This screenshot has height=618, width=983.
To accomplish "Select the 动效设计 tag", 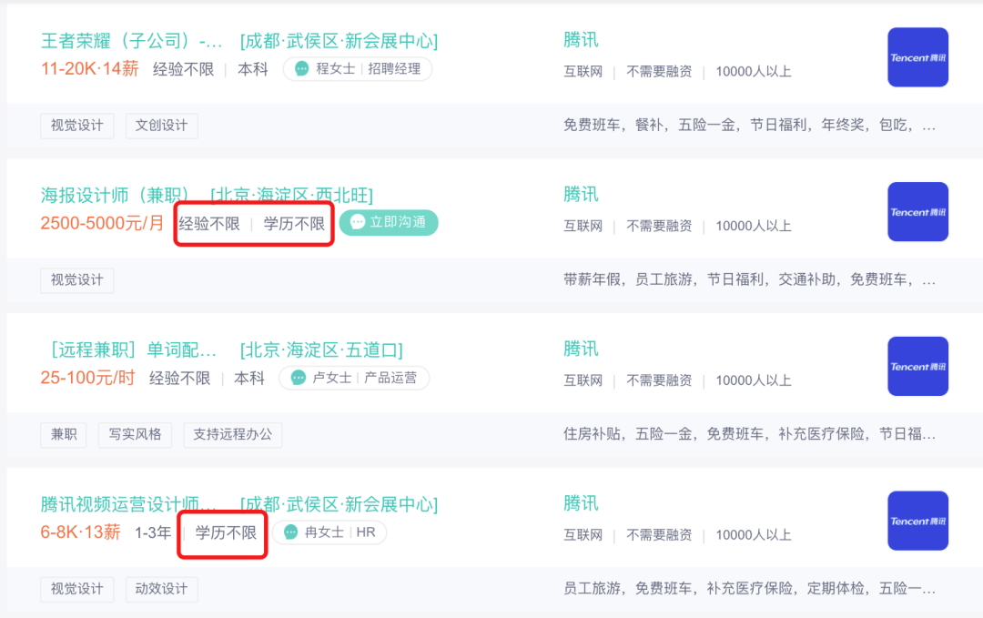I will [x=162, y=589].
